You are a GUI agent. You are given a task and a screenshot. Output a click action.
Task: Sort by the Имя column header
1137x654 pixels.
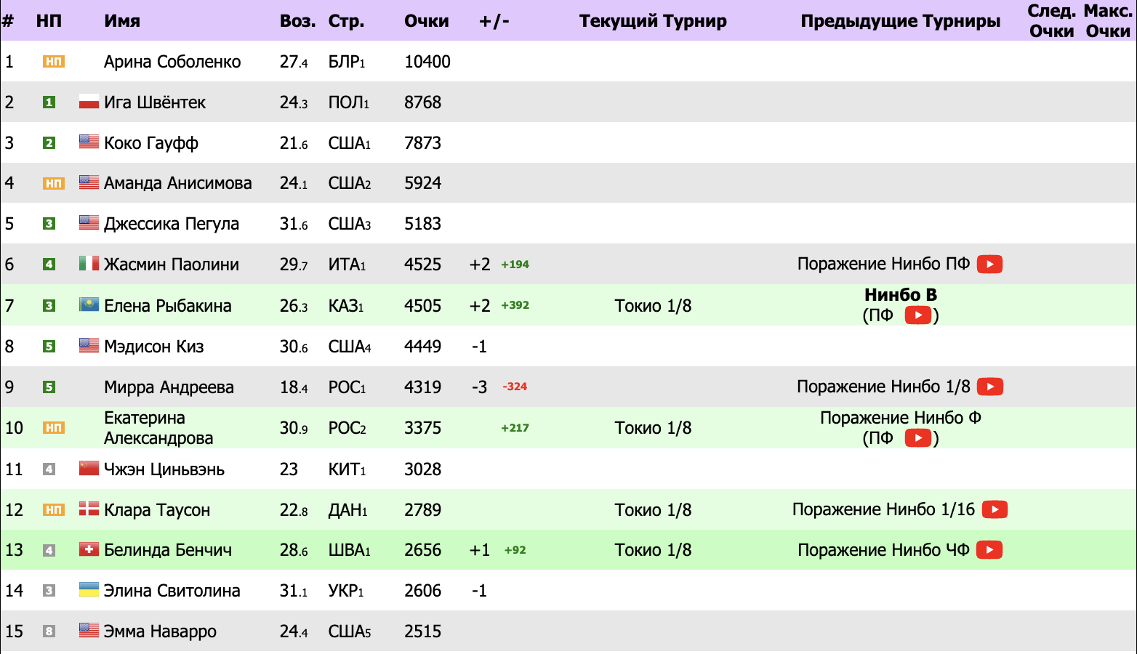point(122,21)
